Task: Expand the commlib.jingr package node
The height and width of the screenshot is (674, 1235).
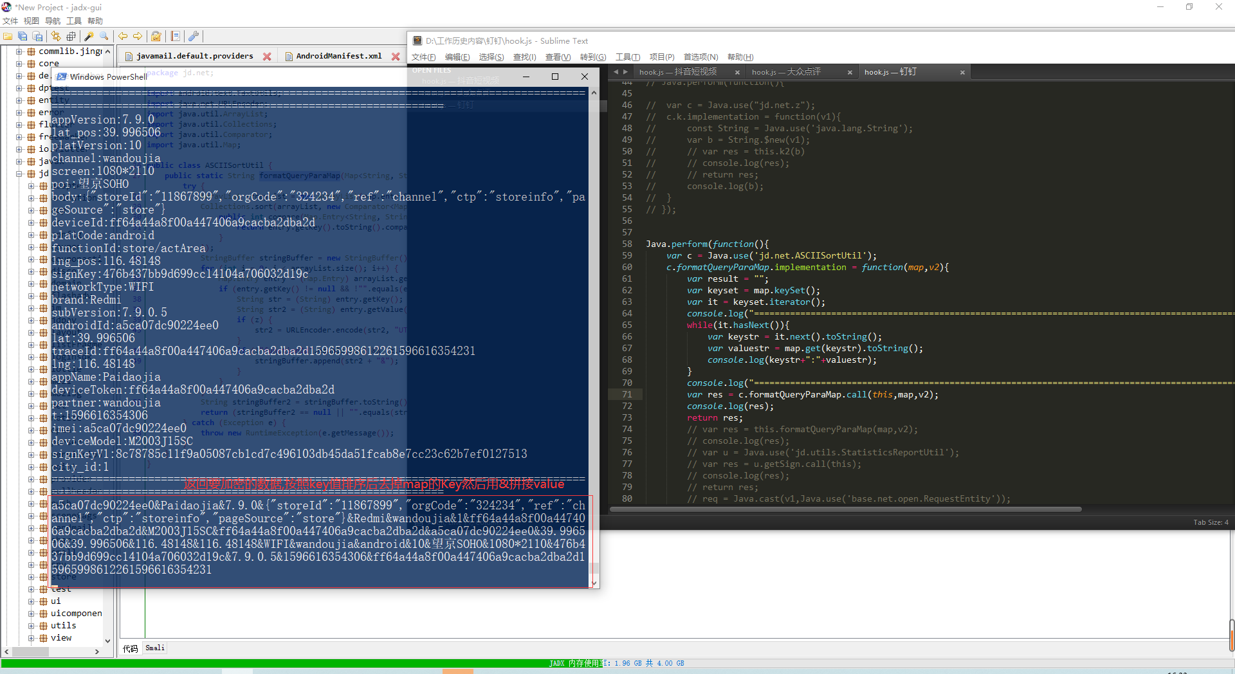Action: (x=19, y=51)
